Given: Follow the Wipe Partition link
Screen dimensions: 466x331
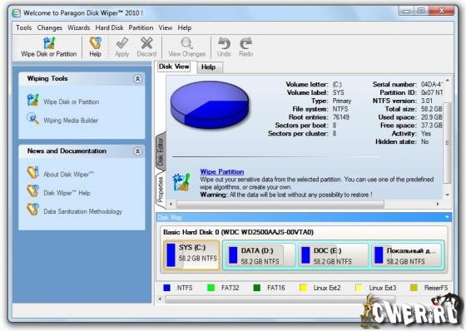Looking at the screenshot, I should pyautogui.click(x=222, y=171).
